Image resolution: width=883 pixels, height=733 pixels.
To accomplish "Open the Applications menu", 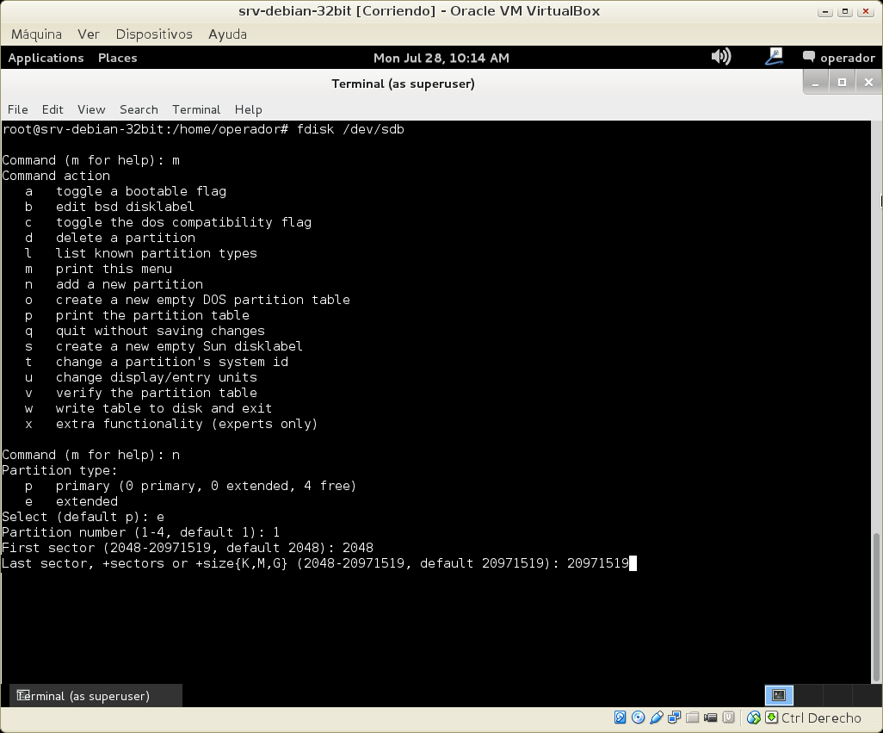I will (x=46, y=58).
